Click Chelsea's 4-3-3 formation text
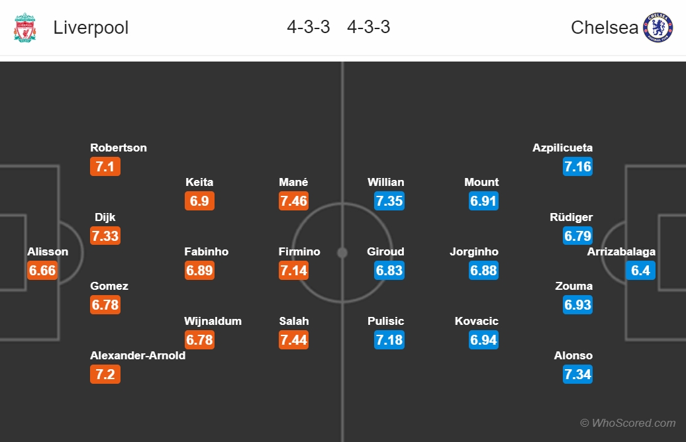This screenshot has height=442, width=686. tap(368, 27)
